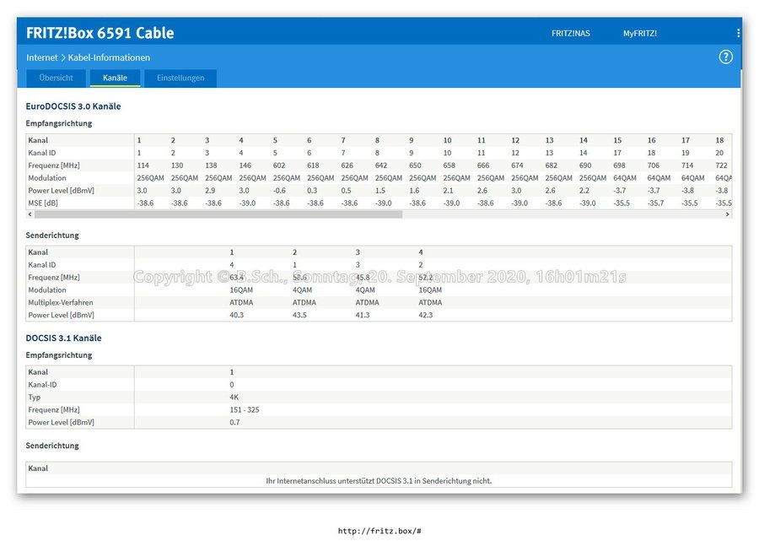Click the Typ row label

[35, 398]
